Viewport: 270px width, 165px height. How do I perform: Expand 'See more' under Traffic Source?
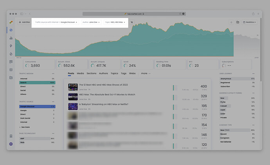coord(25,127)
